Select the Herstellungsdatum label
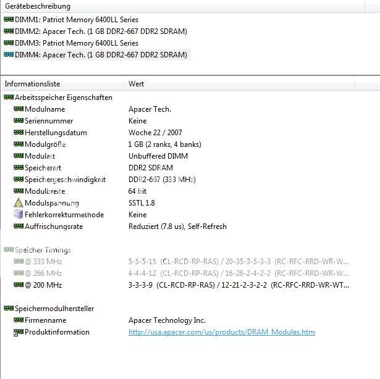 (x=56, y=133)
